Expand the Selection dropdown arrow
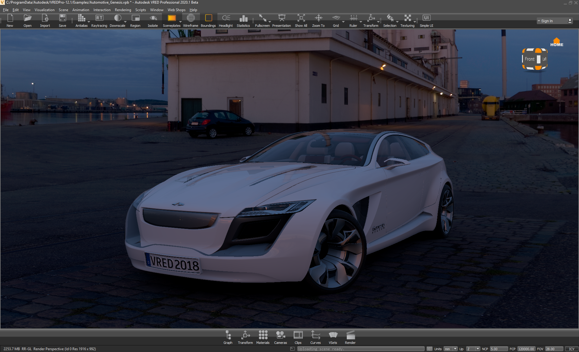The image size is (579, 352). pos(397,22)
